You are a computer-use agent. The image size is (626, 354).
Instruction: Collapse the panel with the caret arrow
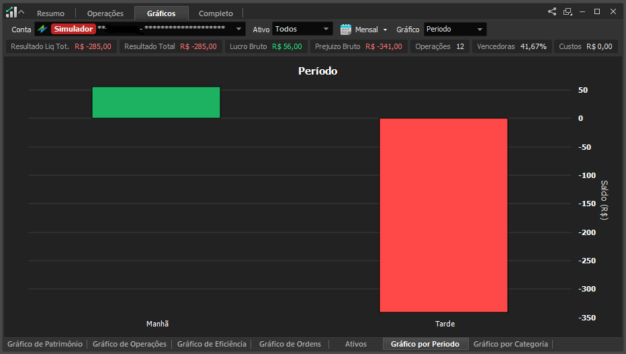click(x=21, y=12)
